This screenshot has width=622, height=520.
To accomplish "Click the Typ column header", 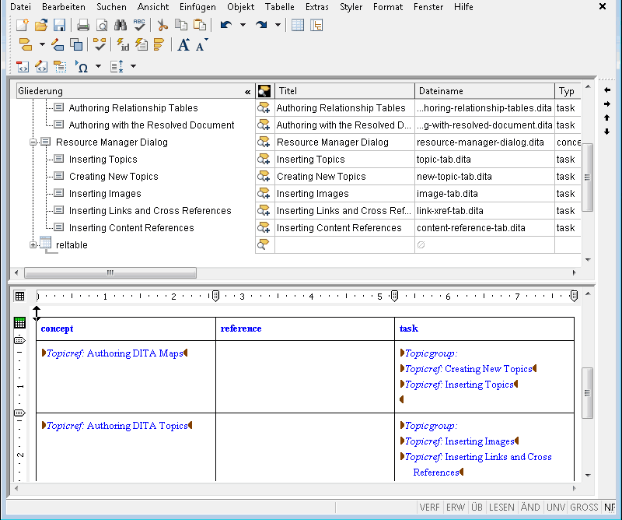I will (568, 91).
